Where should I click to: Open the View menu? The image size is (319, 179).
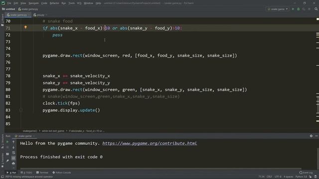point(23,3)
